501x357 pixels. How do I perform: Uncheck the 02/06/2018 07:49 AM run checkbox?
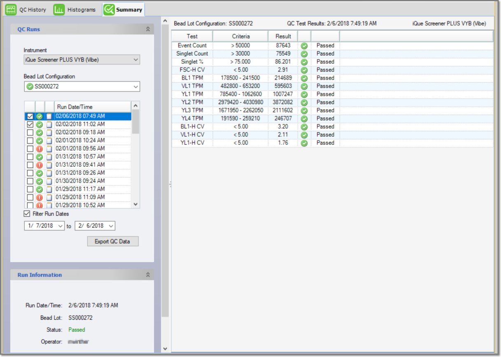coord(30,117)
